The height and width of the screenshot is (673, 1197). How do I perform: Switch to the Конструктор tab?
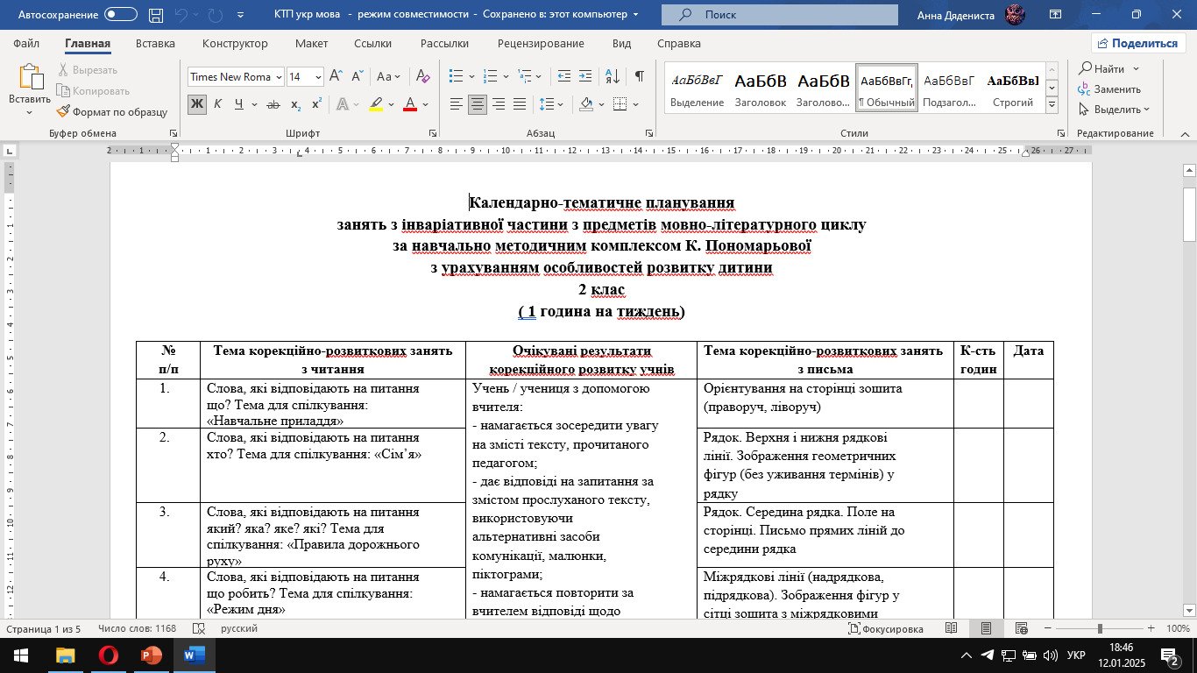coord(235,44)
